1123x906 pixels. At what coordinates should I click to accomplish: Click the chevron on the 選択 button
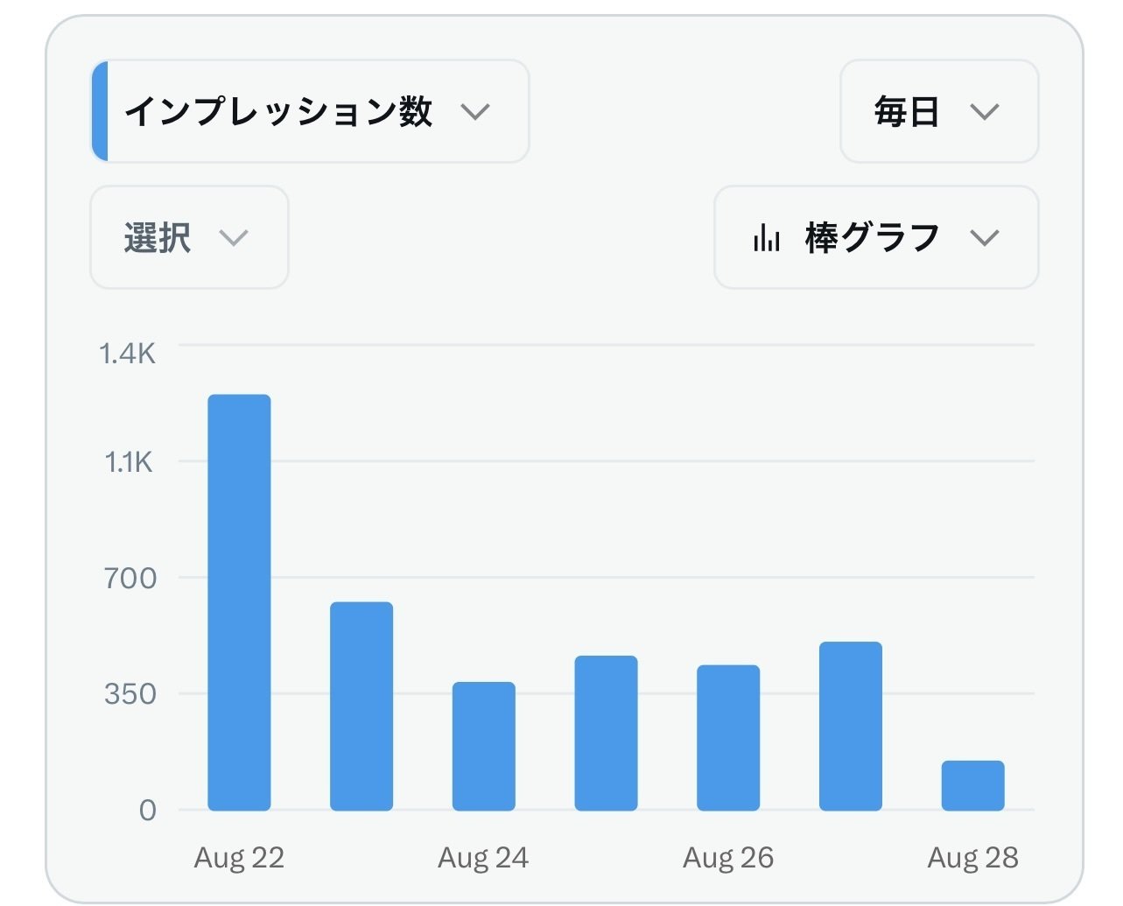click(234, 237)
